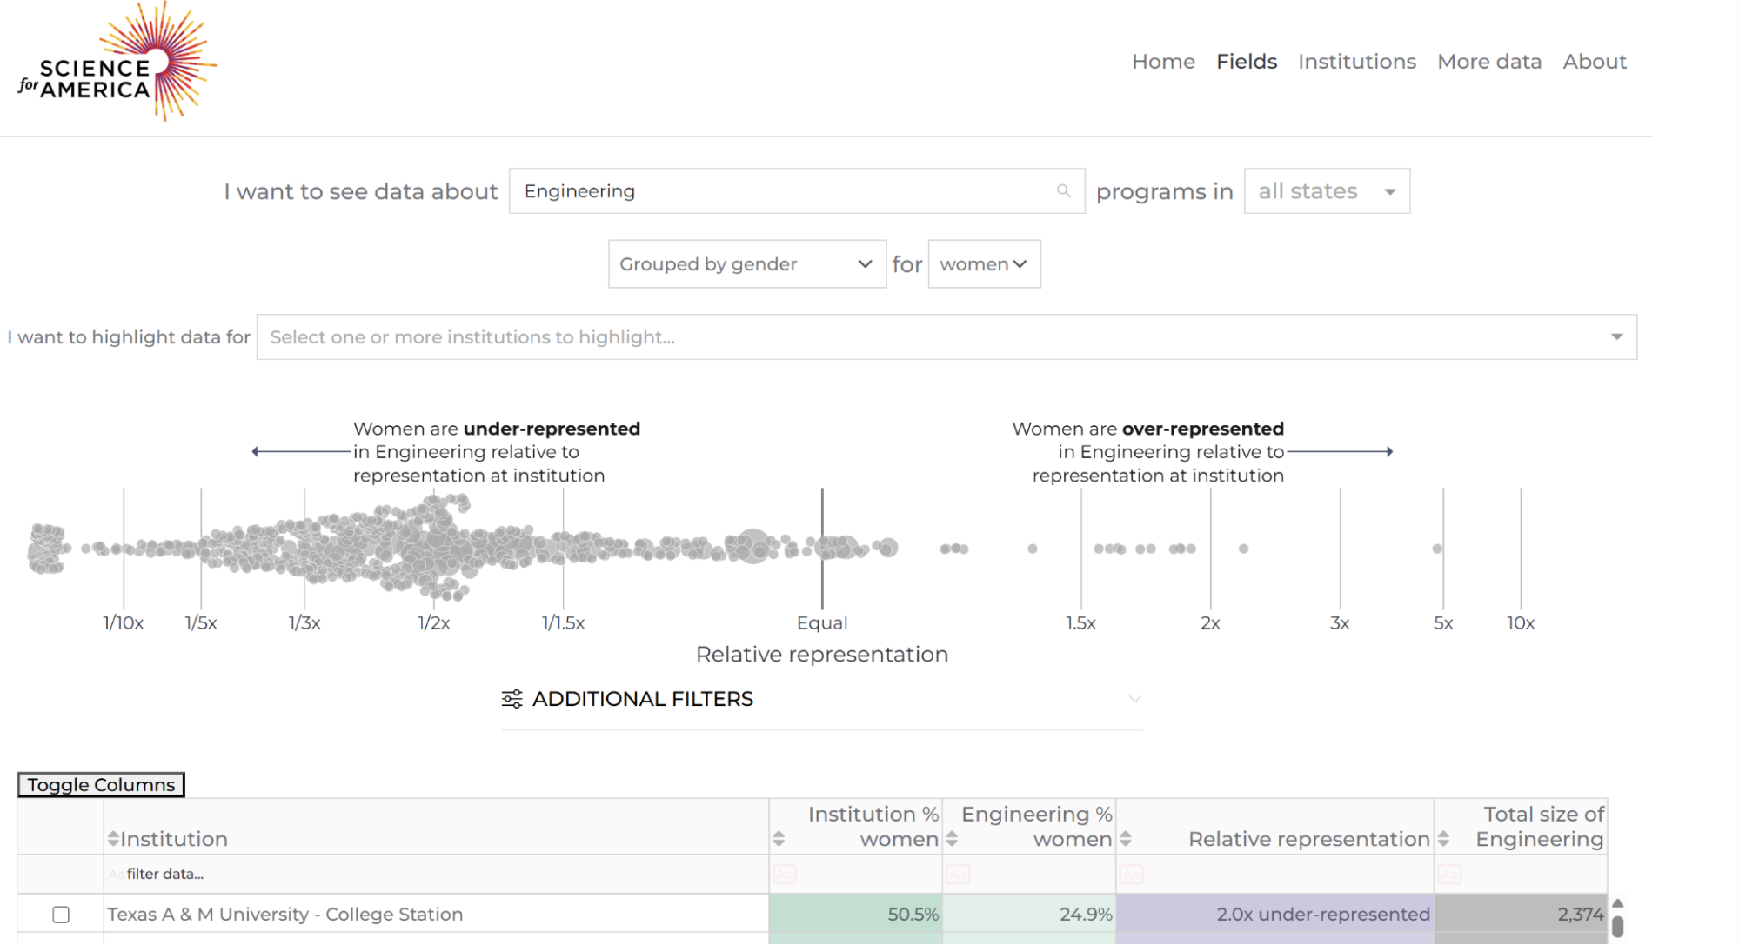This screenshot has width=1739, height=945.
Task: Open the Grouped by gender dropdown
Action: [x=746, y=263]
